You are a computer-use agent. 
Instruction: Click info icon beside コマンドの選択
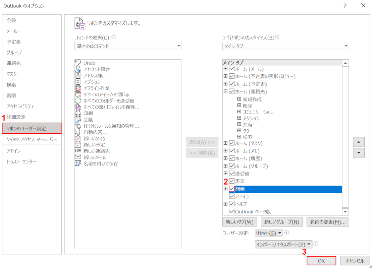click(114, 37)
